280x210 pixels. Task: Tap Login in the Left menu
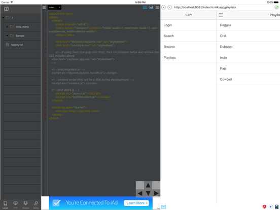188,25
